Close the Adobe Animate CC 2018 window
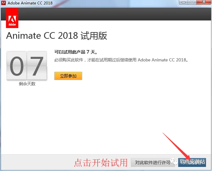The width and height of the screenshot is (212, 171). [x=204, y=2]
